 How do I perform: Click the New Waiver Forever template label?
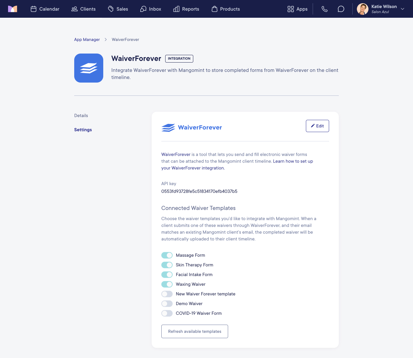click(206, 294)
